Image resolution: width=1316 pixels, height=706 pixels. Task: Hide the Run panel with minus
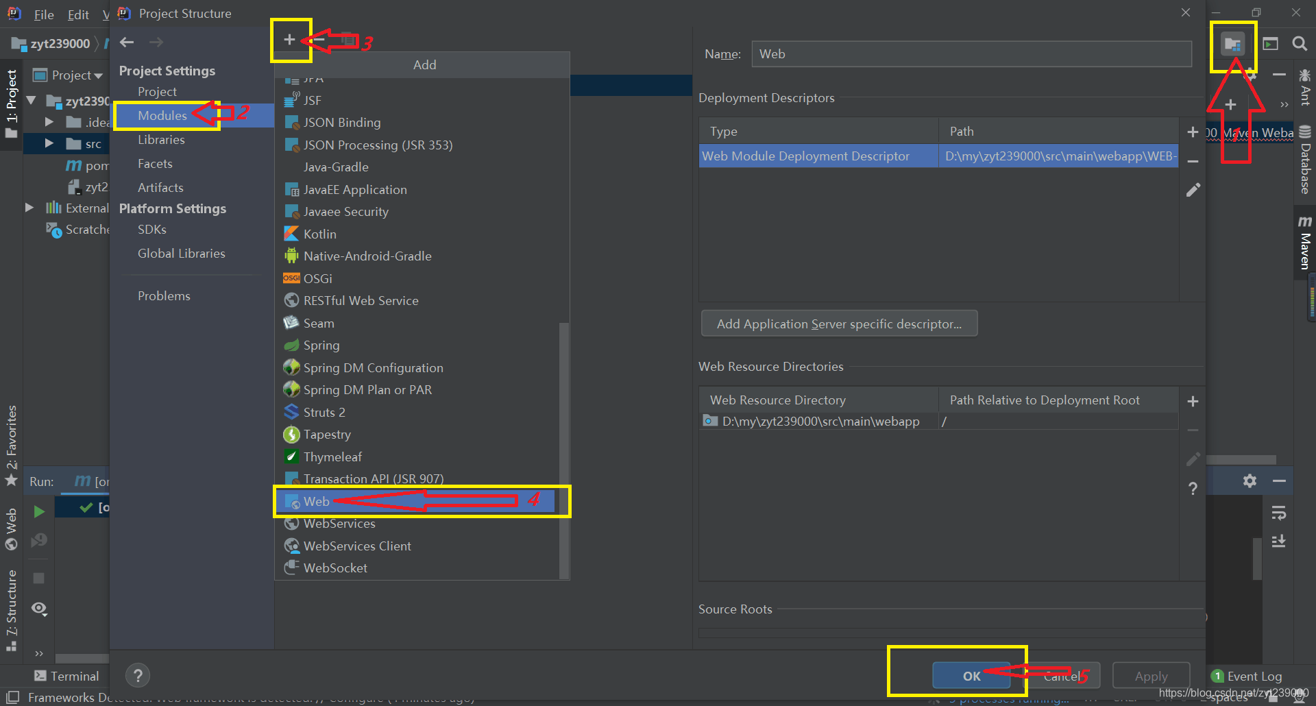(1279, 481)
